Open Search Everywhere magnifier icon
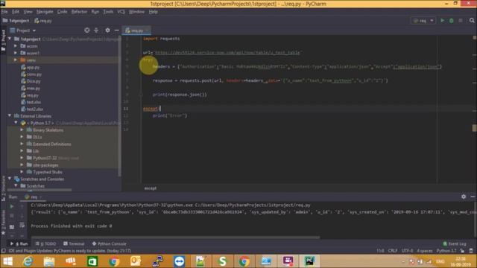This screenshot has width=477, height=268. coord(472,20)
